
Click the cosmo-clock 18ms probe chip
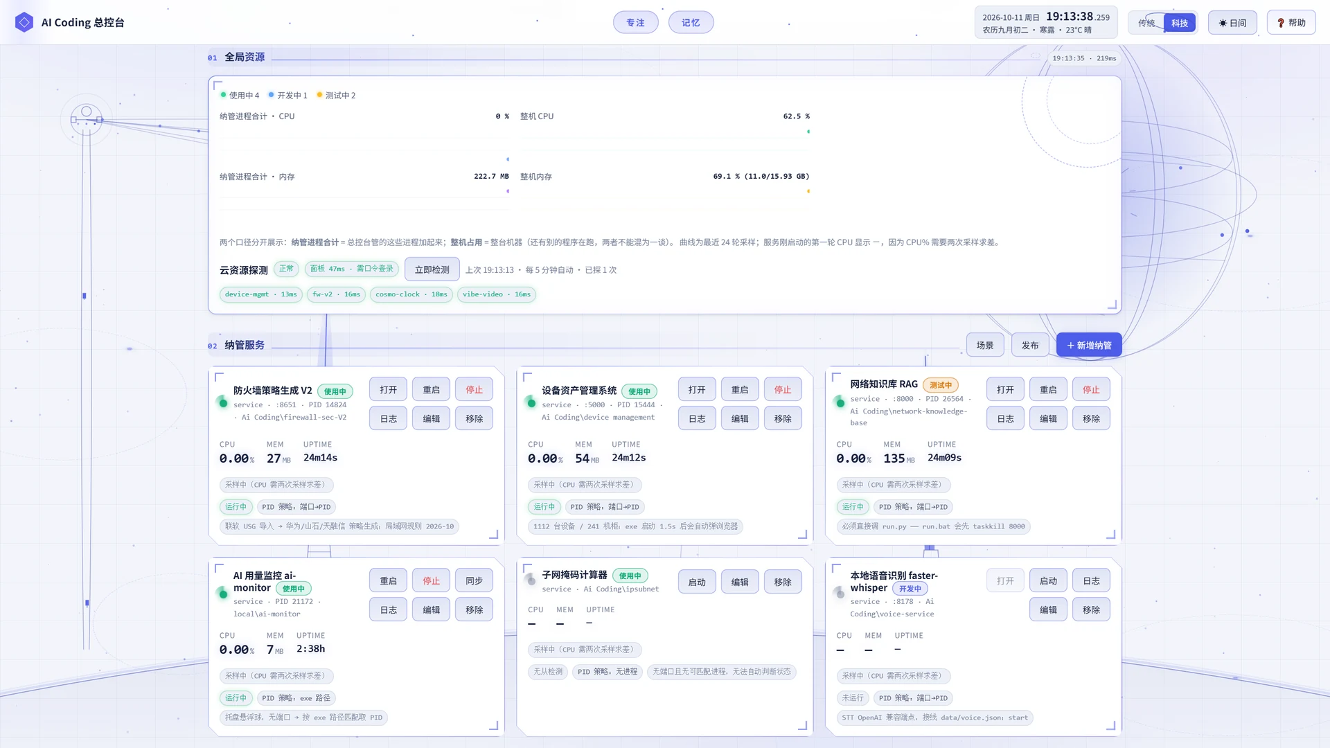coord(411,294)
